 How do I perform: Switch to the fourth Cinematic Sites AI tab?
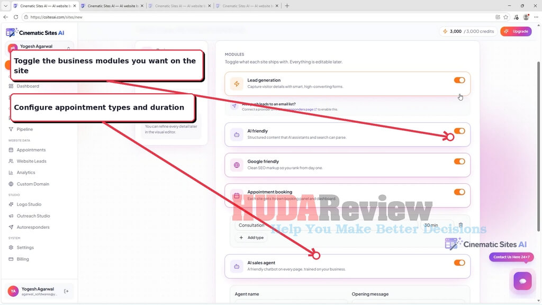pyautogui.click(x=247, y=6)
